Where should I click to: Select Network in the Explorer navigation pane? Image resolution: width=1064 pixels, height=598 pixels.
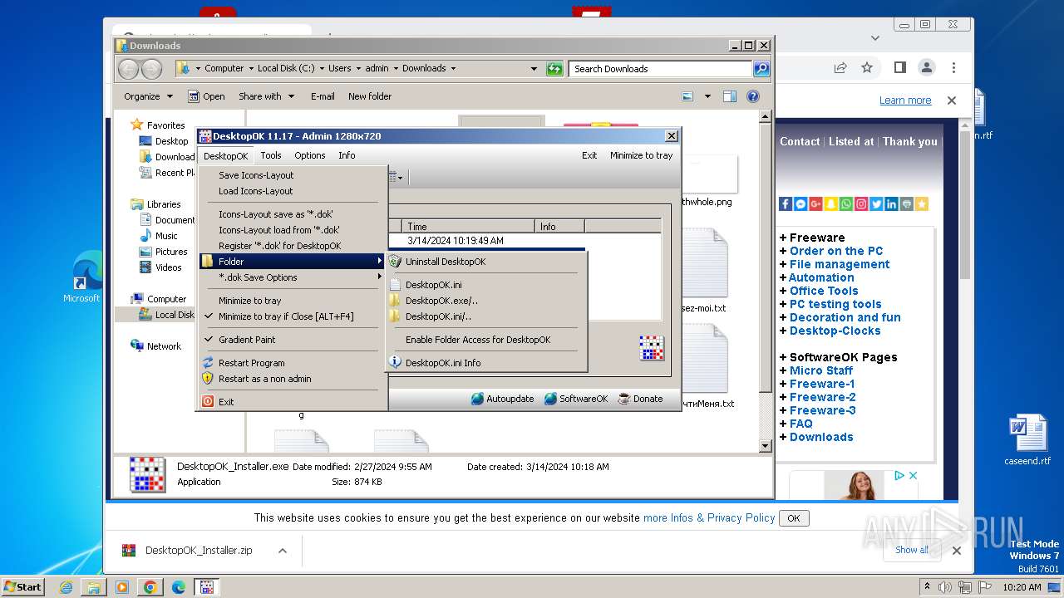[x=164, y=346]
